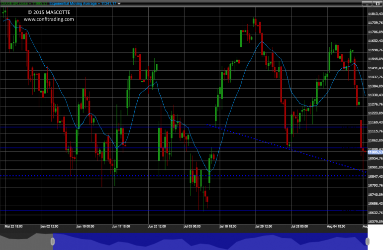Maximize the chart panel
Image resolution: width=383 pixels, height=250 pixels.
tap(377, 3)
